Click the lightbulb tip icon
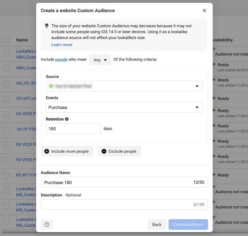Image resolution: width=248 pixels, height=236 pixels. [47, 26]
